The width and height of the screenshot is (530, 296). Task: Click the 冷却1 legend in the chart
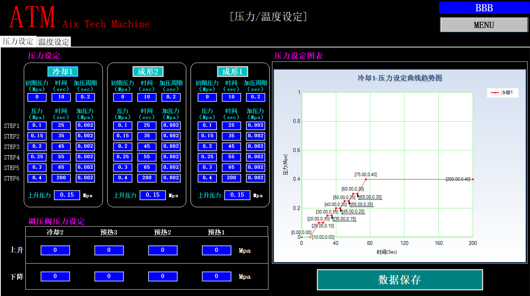tap(504, 93)
